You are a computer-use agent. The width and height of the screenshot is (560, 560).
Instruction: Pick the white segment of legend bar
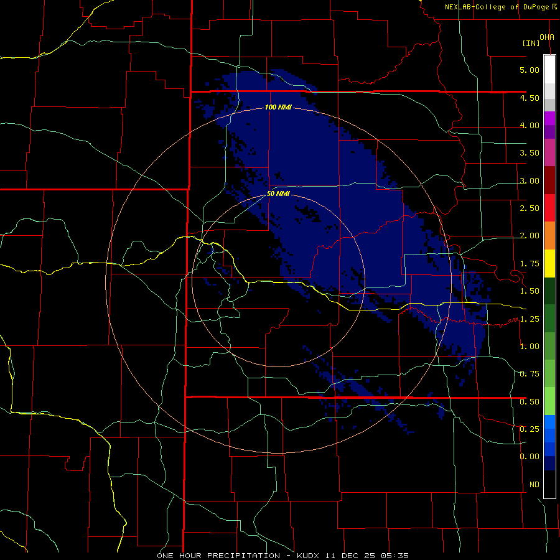(549, 70)
